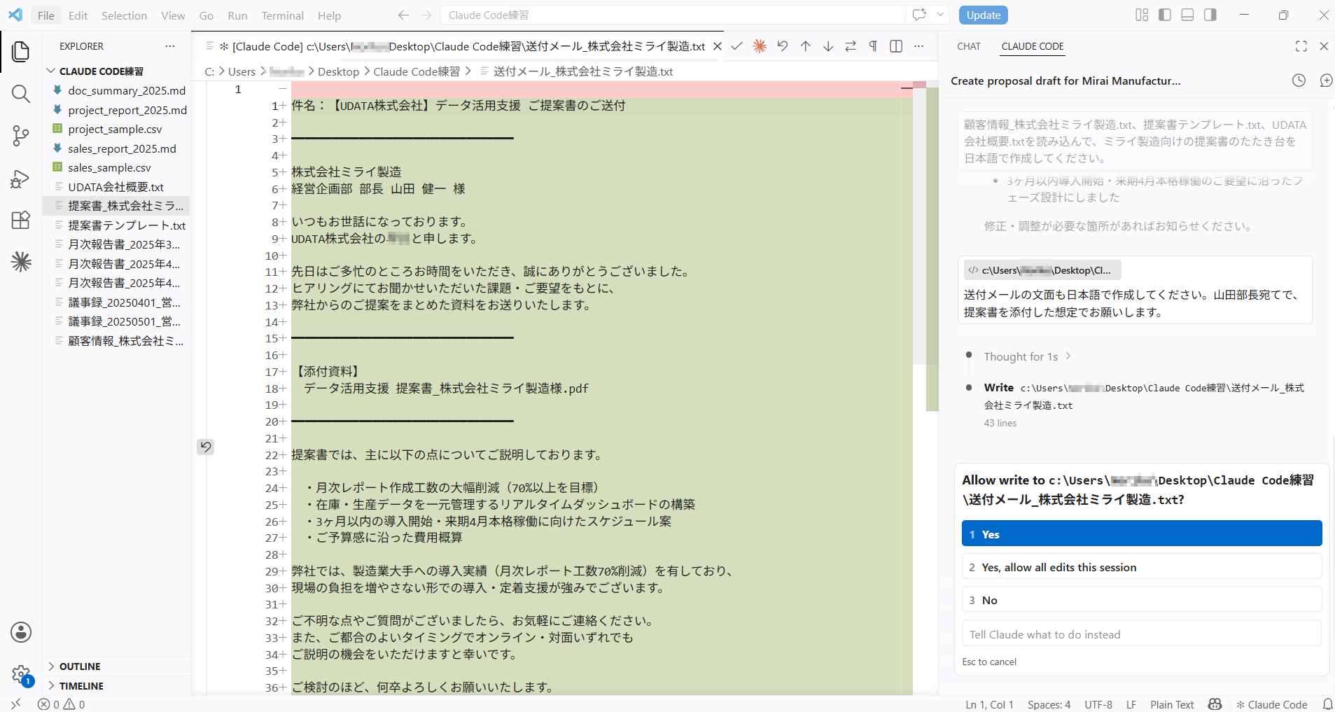Go to next change arrow

point(828,46)
